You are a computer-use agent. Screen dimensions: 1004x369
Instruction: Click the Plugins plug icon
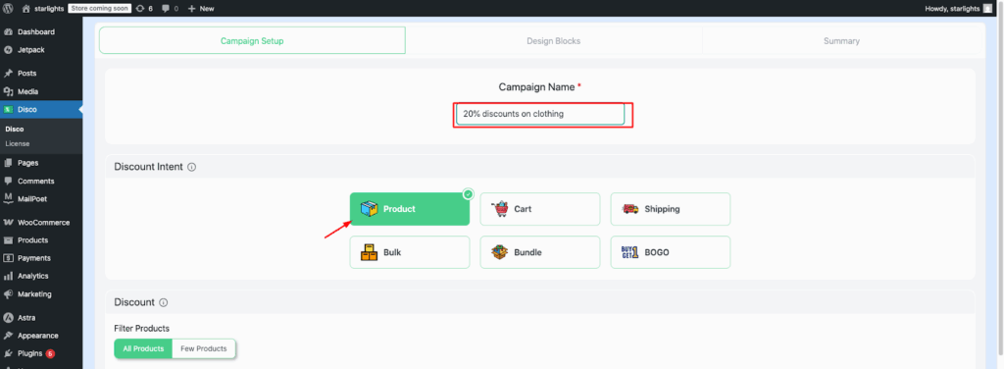pos(8,353)
